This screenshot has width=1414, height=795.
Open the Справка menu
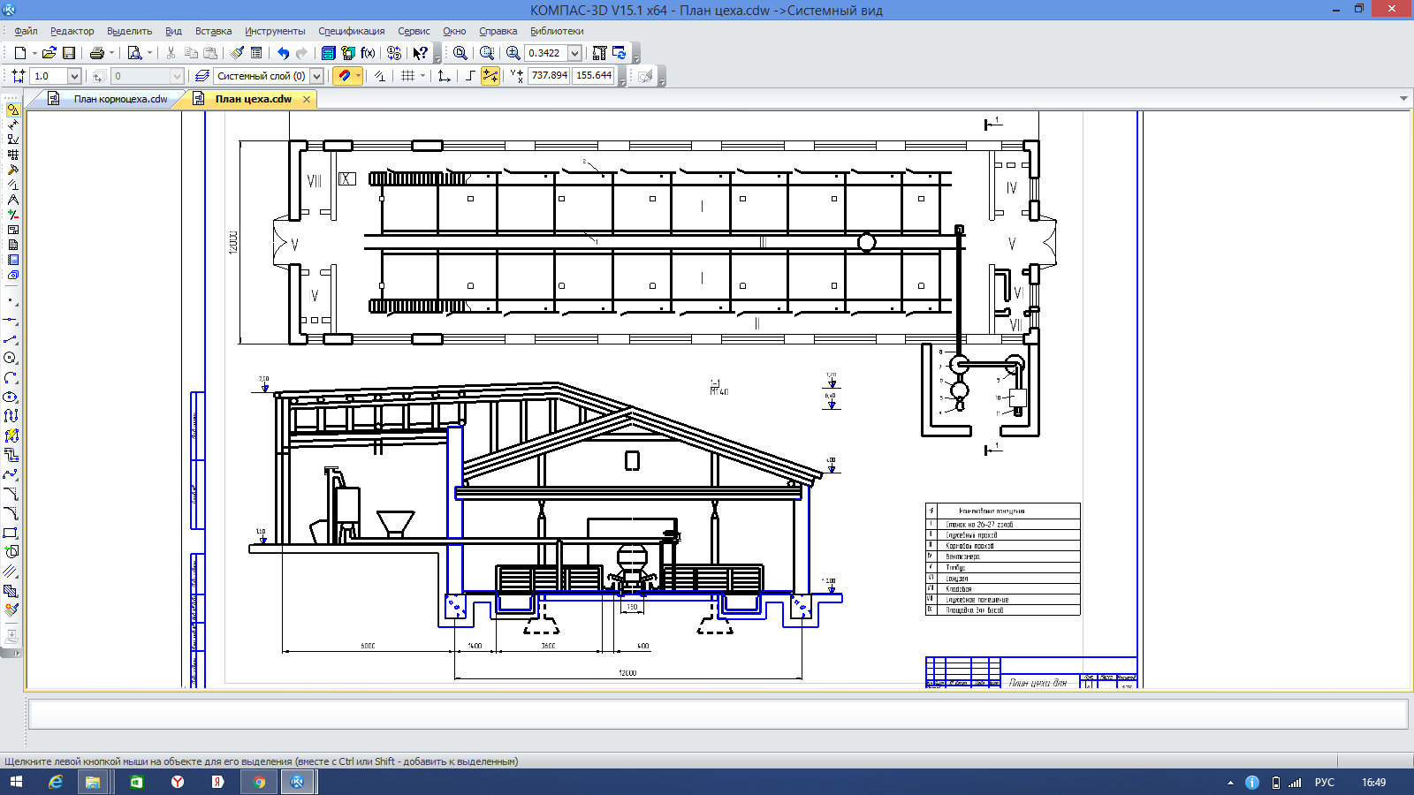click(x=498, y=31)
